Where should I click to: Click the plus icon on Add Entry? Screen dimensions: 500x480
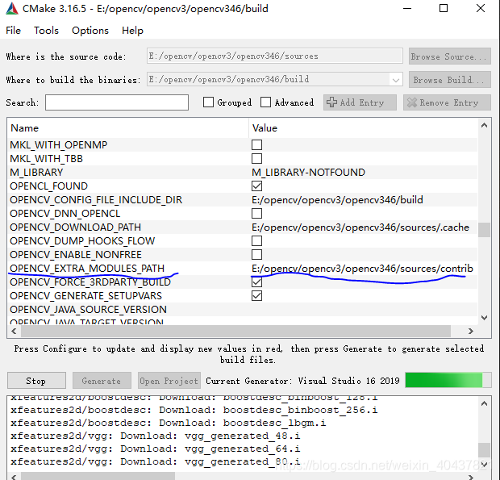click(x=331, y=102)
